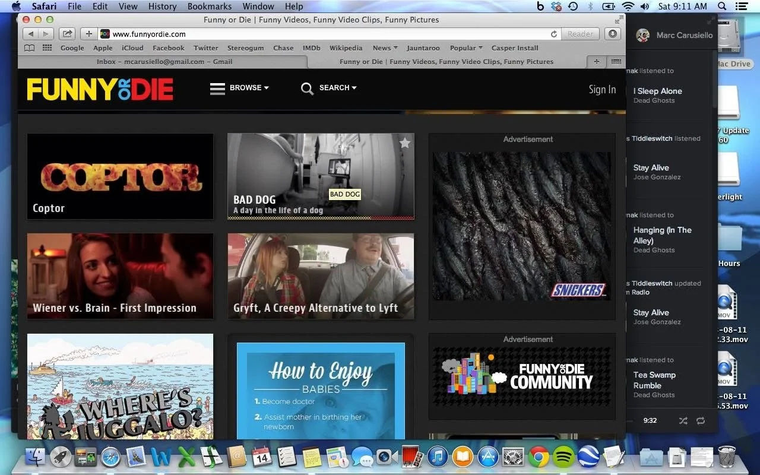Expand the BROWSE dropdown
The image size is (760, 475).
pyautogui.click(x=249, y=88)
